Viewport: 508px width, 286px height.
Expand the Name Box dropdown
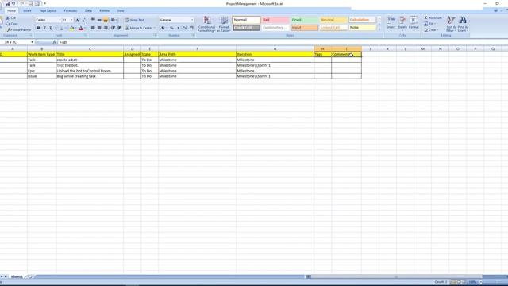[32, 42]
